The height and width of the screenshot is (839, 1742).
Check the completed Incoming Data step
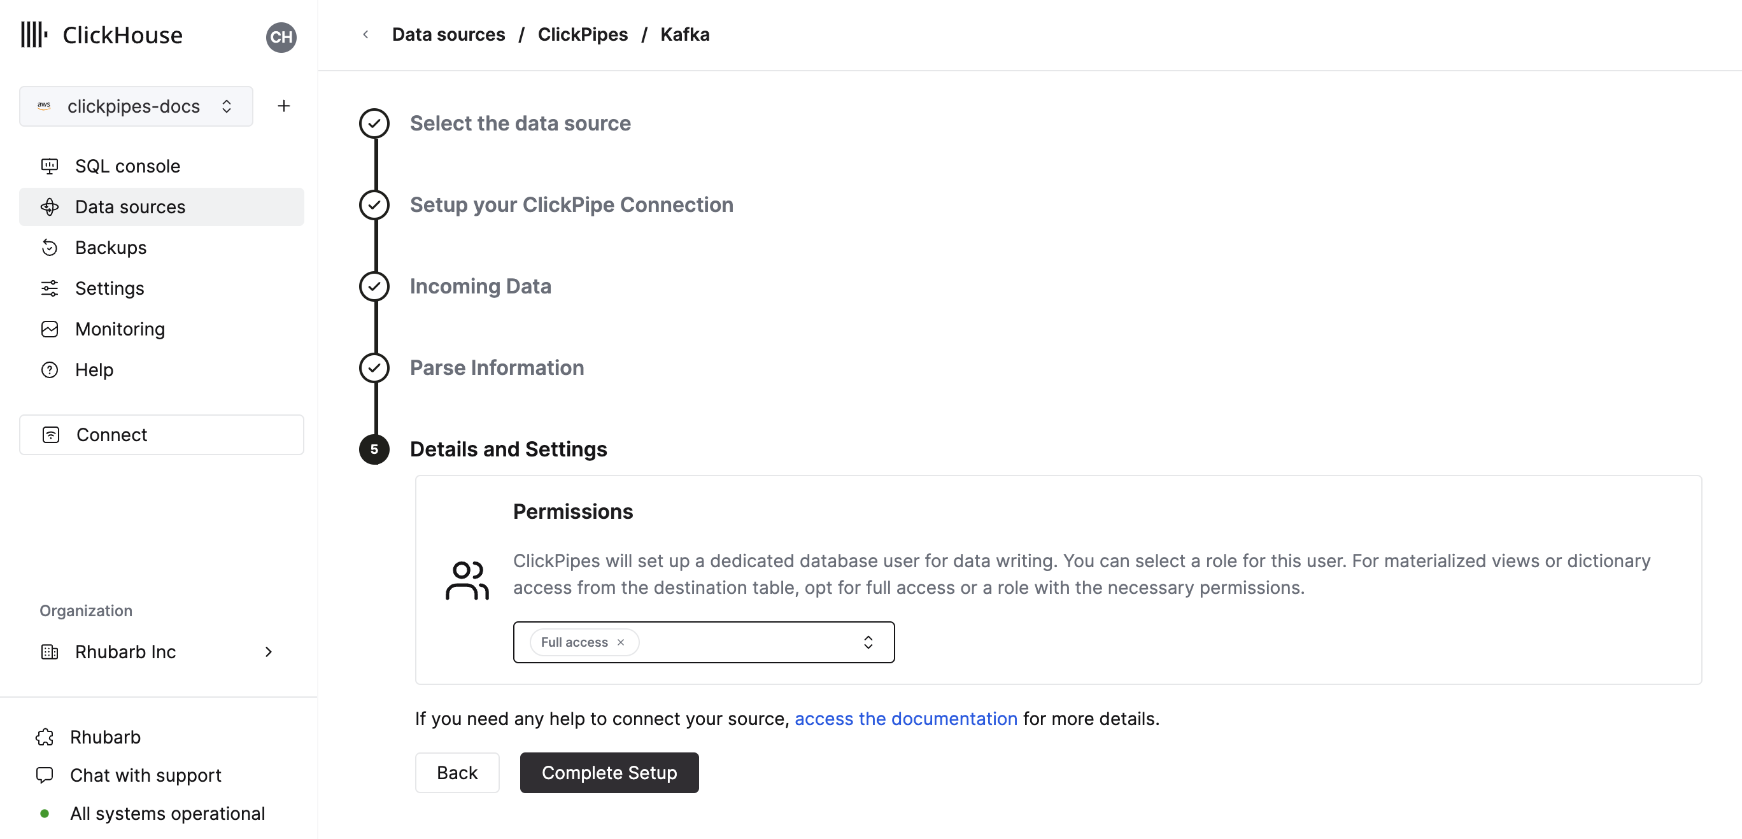373,286
